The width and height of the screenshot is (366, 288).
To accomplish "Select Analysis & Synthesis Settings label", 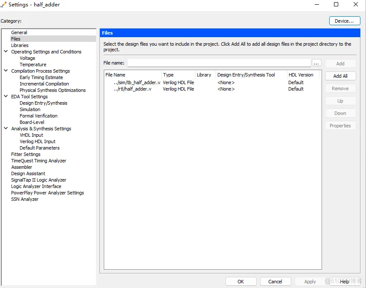I will tap(41, 129).
